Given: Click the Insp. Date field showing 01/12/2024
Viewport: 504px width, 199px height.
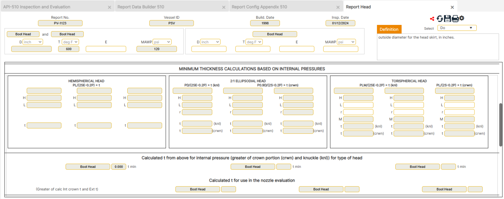Looking at the screenshot, I should (x=340, y=23).
